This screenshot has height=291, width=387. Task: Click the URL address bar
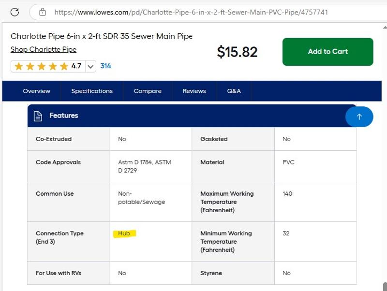(208, 12)
